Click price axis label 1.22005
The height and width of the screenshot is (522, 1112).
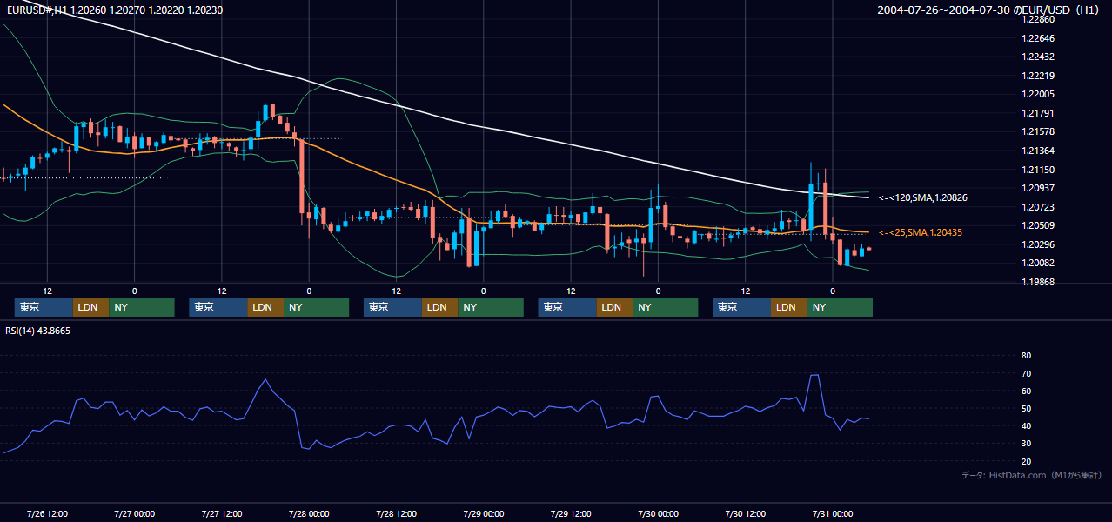1038,95
